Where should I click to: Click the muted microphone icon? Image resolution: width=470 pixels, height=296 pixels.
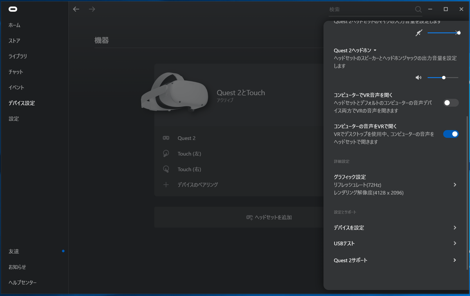tap(419, 33)
